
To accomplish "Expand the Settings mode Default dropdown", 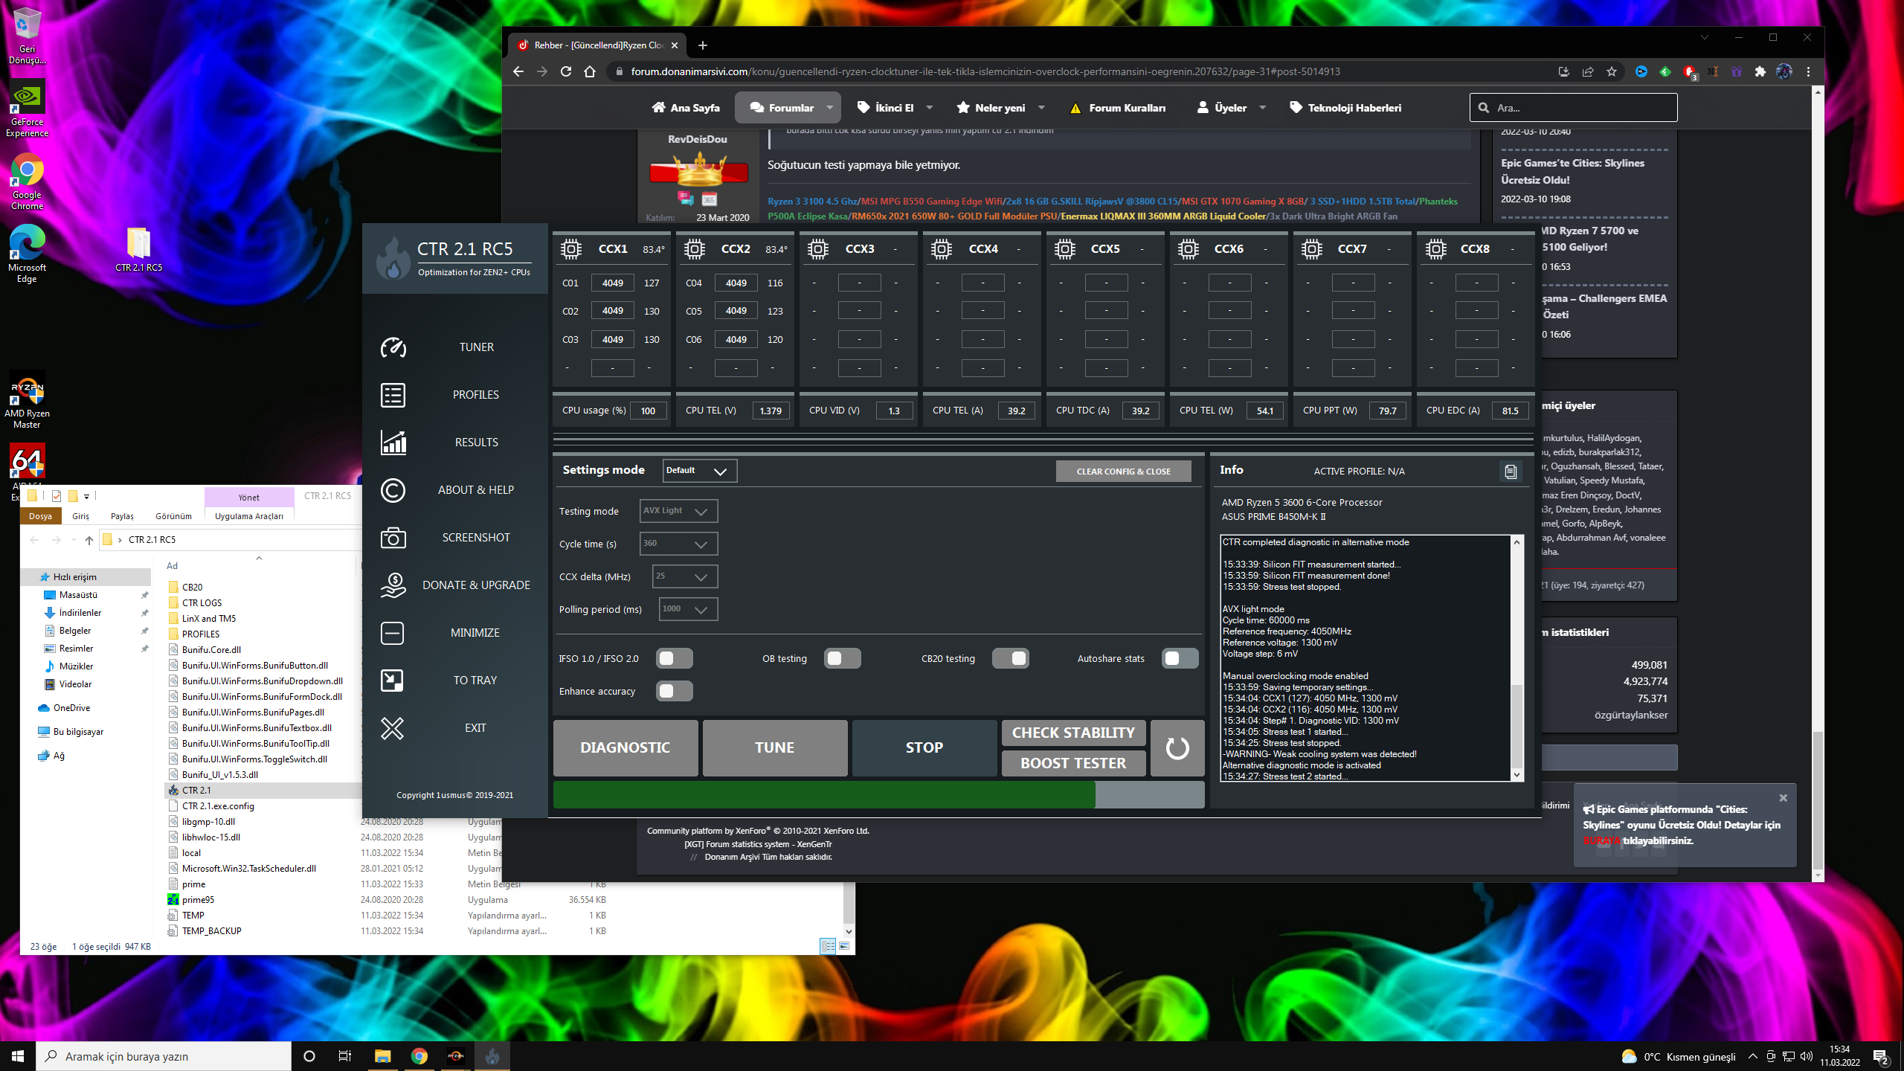I will tap(699, 471).
